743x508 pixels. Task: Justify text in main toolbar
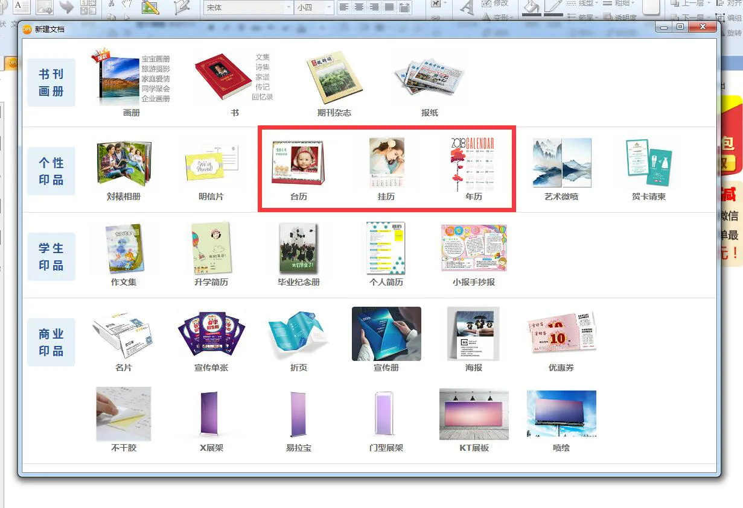click(389, 7)
